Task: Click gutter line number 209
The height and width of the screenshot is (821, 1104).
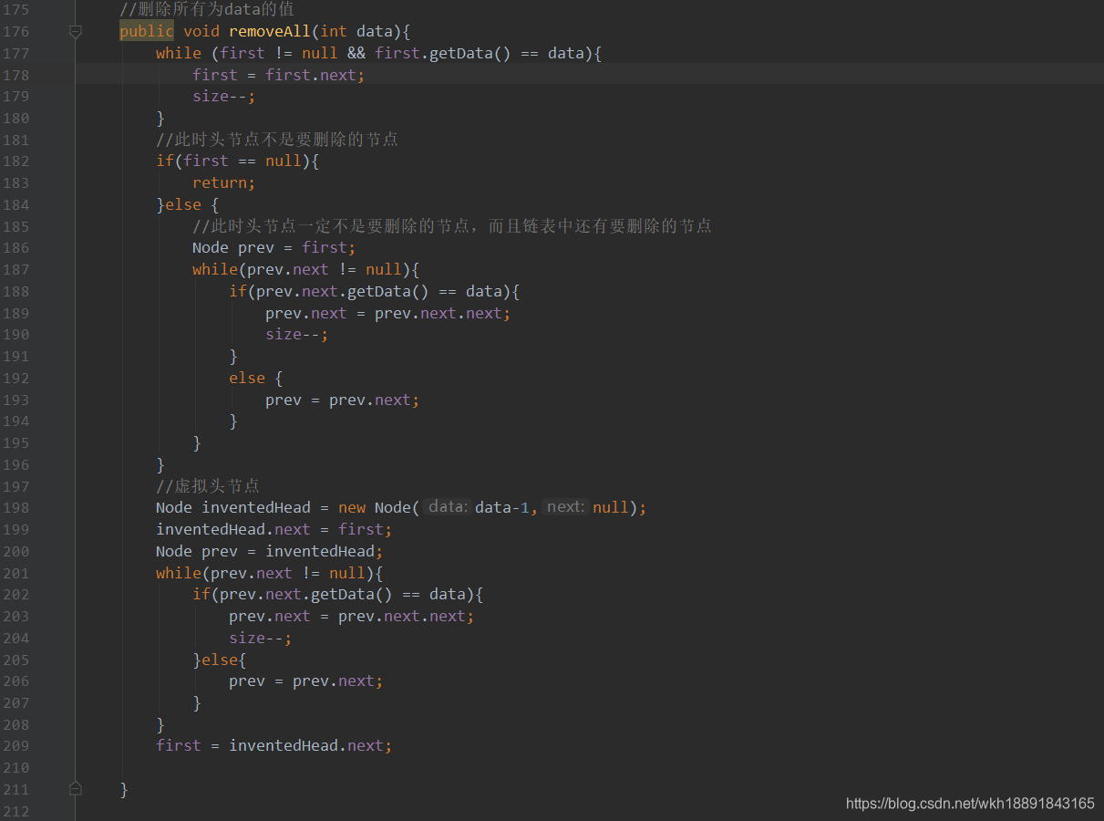Action: point(15,745)
